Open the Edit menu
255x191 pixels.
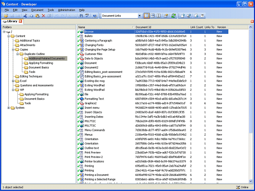[x=15, y=10]
